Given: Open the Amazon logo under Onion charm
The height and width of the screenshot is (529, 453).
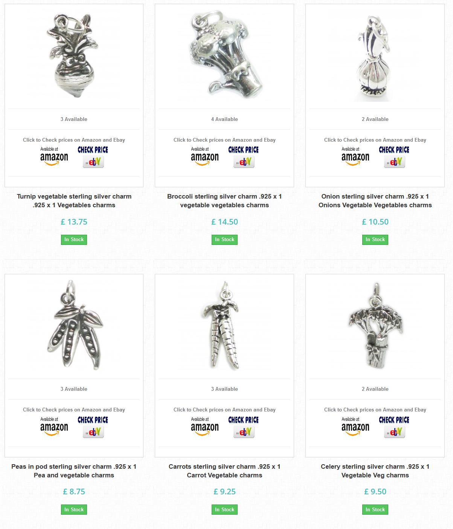Looking at the screenshot, I should [x=355, y=156].
